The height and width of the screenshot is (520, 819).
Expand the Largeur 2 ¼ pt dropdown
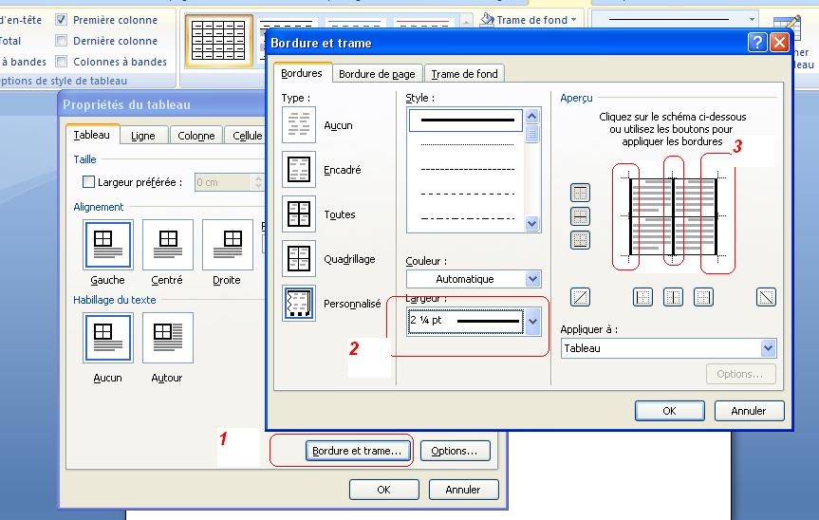tap(532, 321)
